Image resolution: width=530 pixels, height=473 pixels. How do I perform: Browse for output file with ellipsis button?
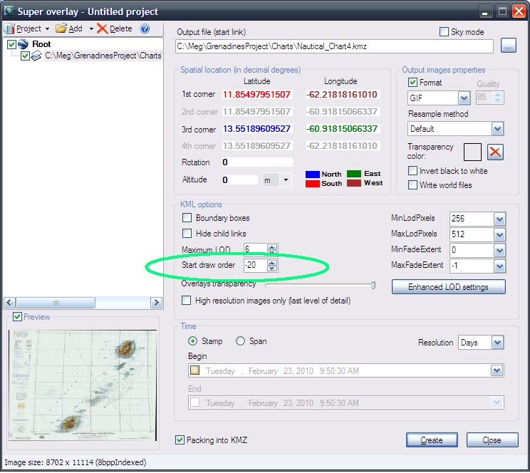click(x=509, y=46)
